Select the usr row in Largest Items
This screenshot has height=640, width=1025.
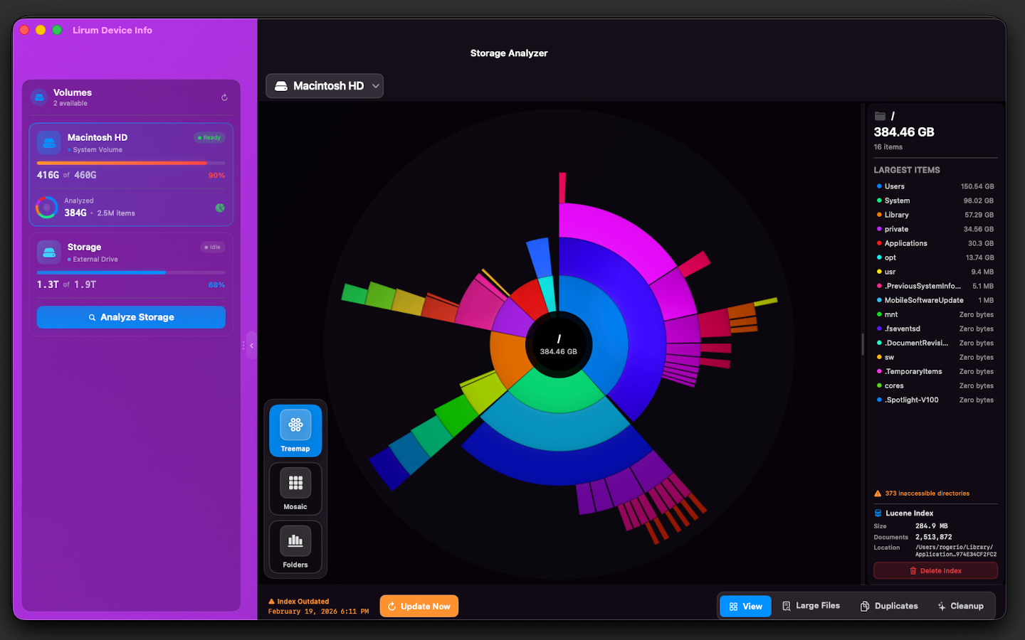click(x=935, y=272)
